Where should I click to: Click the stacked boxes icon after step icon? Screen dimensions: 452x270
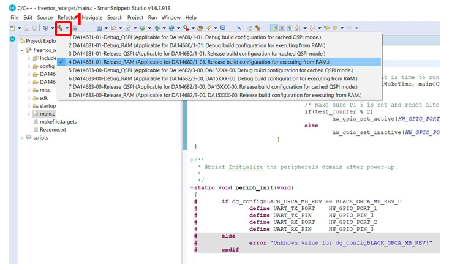258,28
